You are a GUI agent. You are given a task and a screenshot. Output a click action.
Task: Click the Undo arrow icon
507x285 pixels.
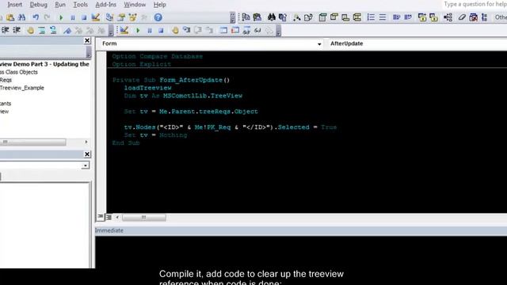tap(36, 17)
